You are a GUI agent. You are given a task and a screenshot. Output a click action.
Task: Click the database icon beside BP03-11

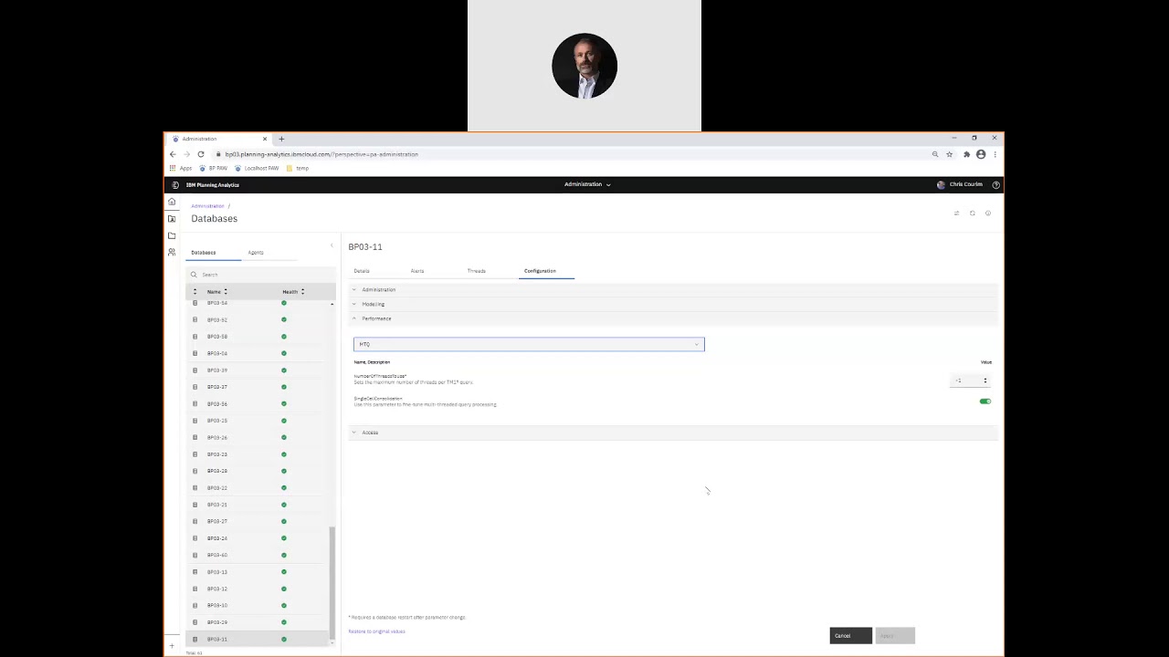tap(195, 639)
